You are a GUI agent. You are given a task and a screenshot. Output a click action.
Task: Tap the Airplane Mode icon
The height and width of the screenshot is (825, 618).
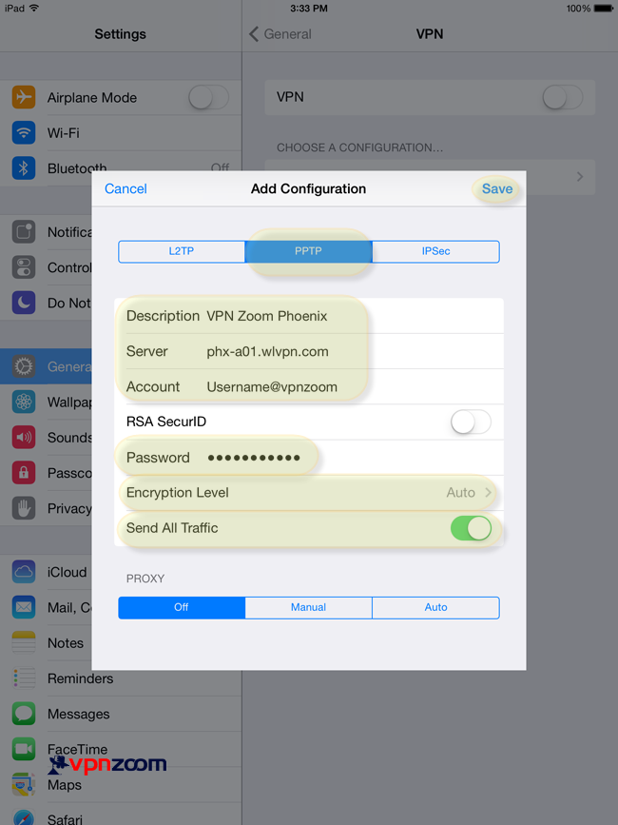point(24,97)
